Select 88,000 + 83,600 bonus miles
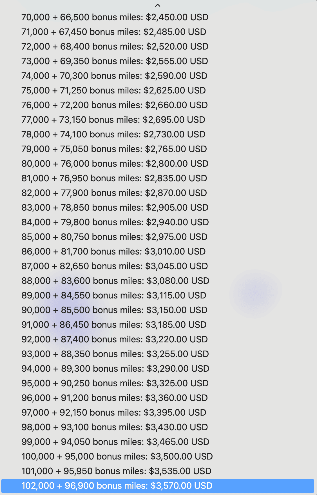 [158, 281]
